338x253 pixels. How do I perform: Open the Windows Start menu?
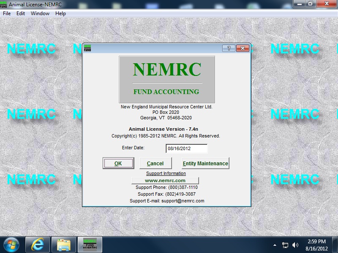[x=11, y=245]
